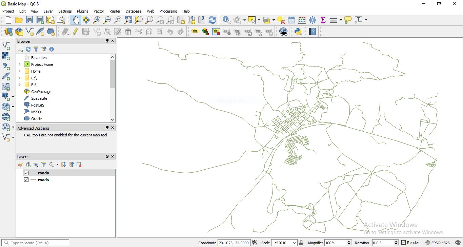
Task: Select the Pan Map hand tool
Action: click(75, 20)
